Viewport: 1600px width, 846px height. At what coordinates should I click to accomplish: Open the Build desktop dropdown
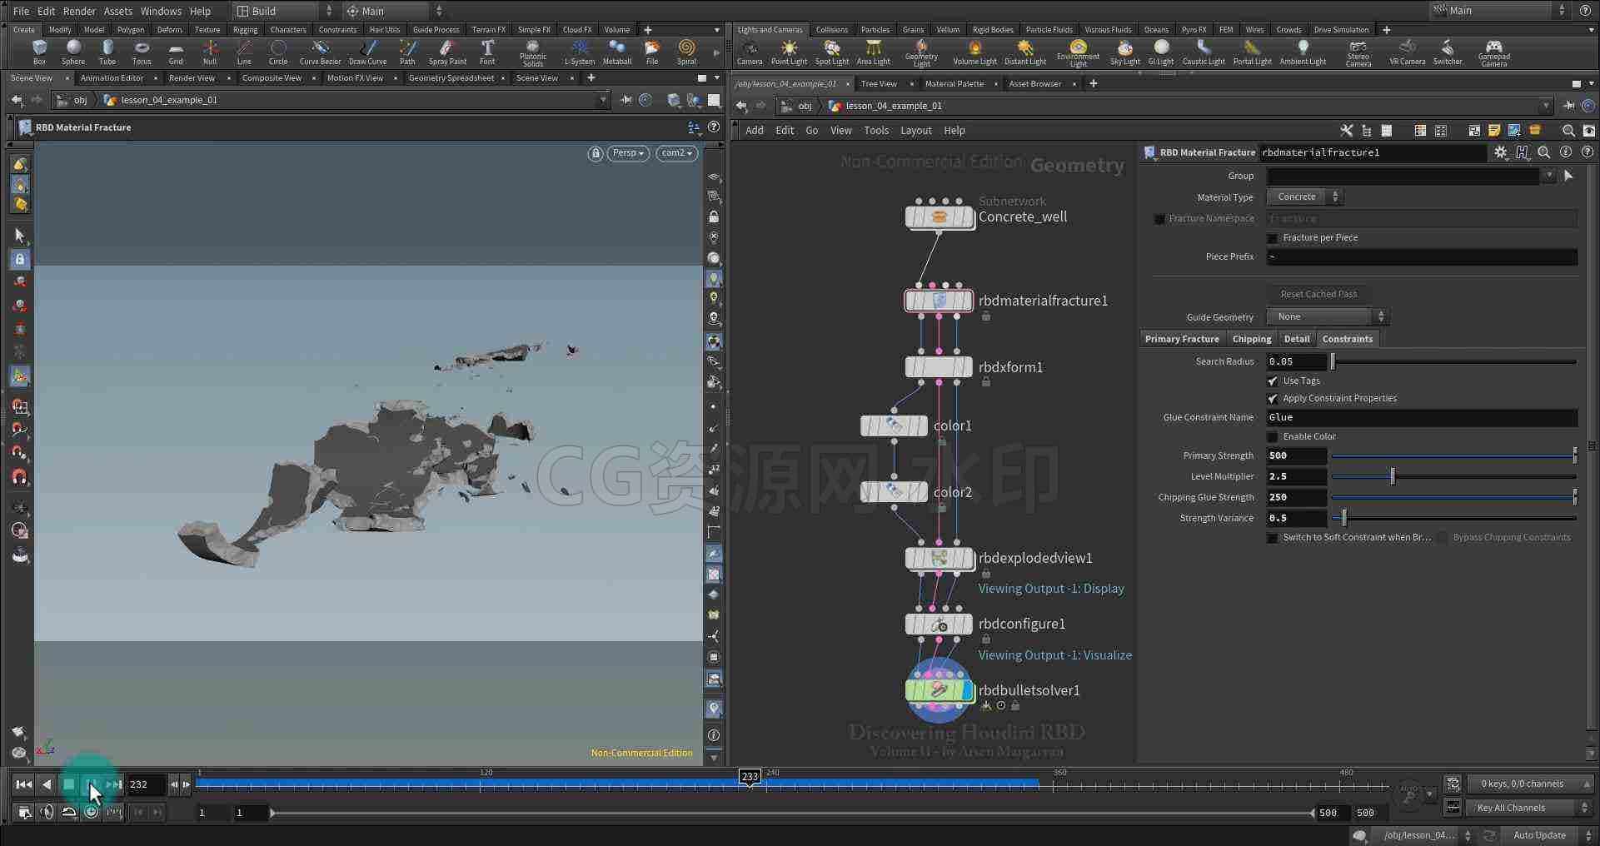[x=283, y=11]
